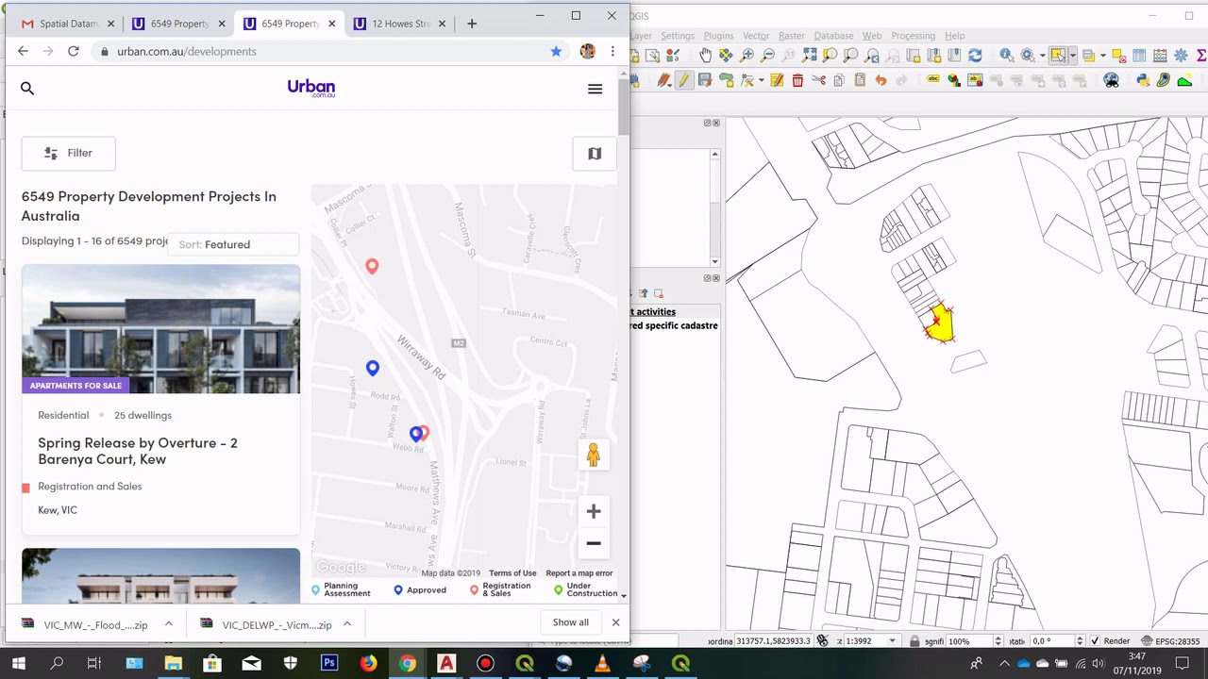Open the Processing toolbox gear icon

coord(1181,56)
